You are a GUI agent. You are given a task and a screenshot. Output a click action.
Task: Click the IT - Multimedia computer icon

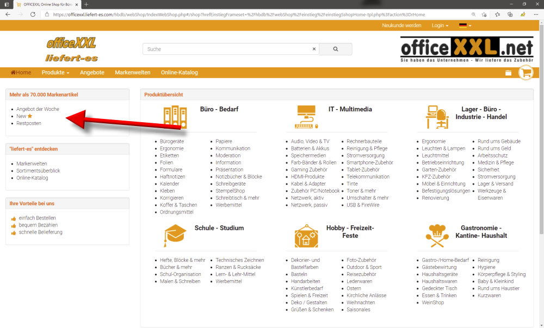(x=306, y=117)
